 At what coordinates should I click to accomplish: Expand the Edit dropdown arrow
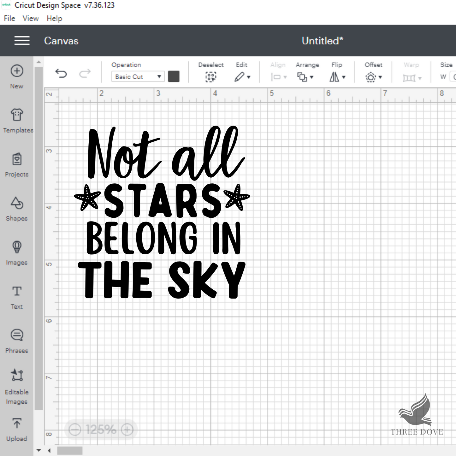pos(249,77)
